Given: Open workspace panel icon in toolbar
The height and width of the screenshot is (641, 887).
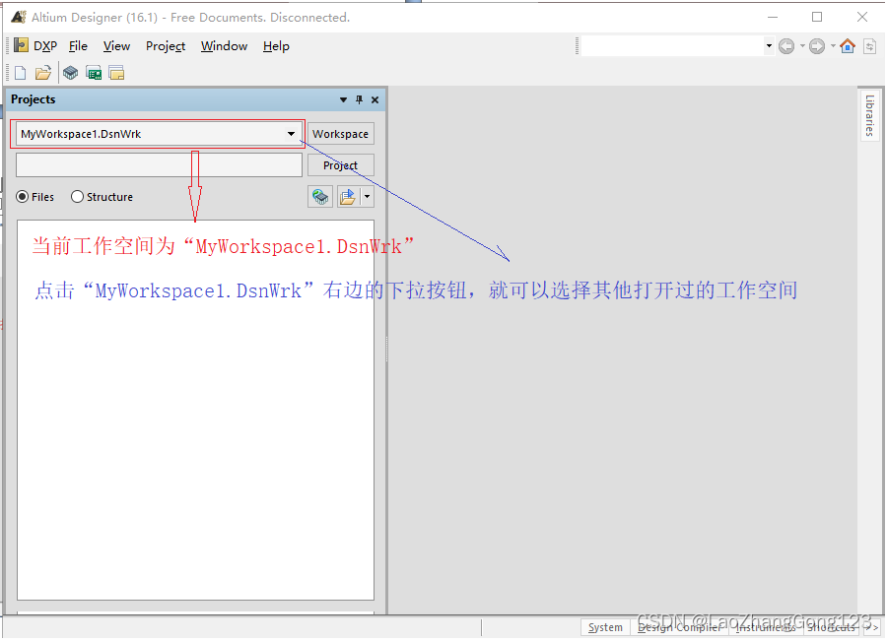Looking at the screenshot, I should point(116,73).
